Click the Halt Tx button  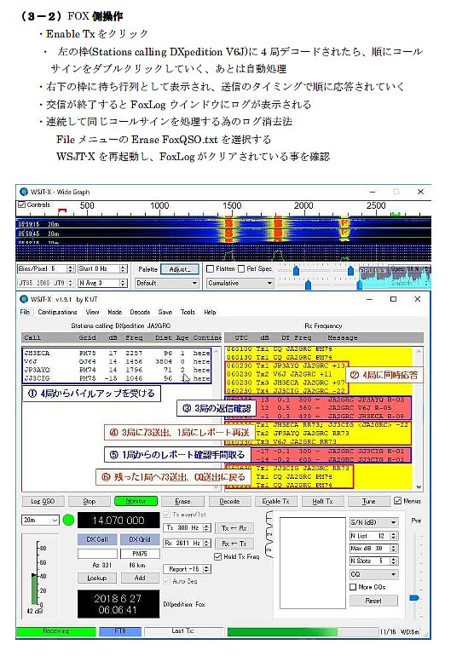(x=322, y=501)
